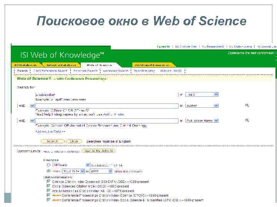277x207 pixels.
Task: Open the Publication Name field dropdown
Action: tap(202, 121)
